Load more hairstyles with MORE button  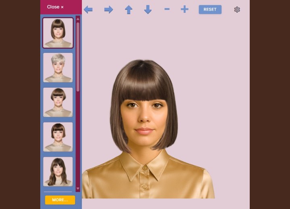(60, 200)
